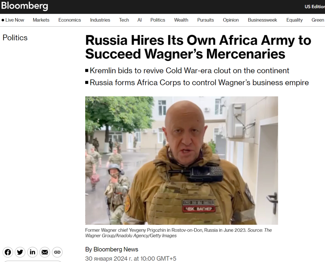Open Businessweek from navigation

tap(262, 20)
